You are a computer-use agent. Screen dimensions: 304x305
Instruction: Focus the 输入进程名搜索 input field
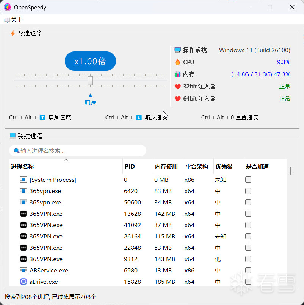[x=78, y=150]
